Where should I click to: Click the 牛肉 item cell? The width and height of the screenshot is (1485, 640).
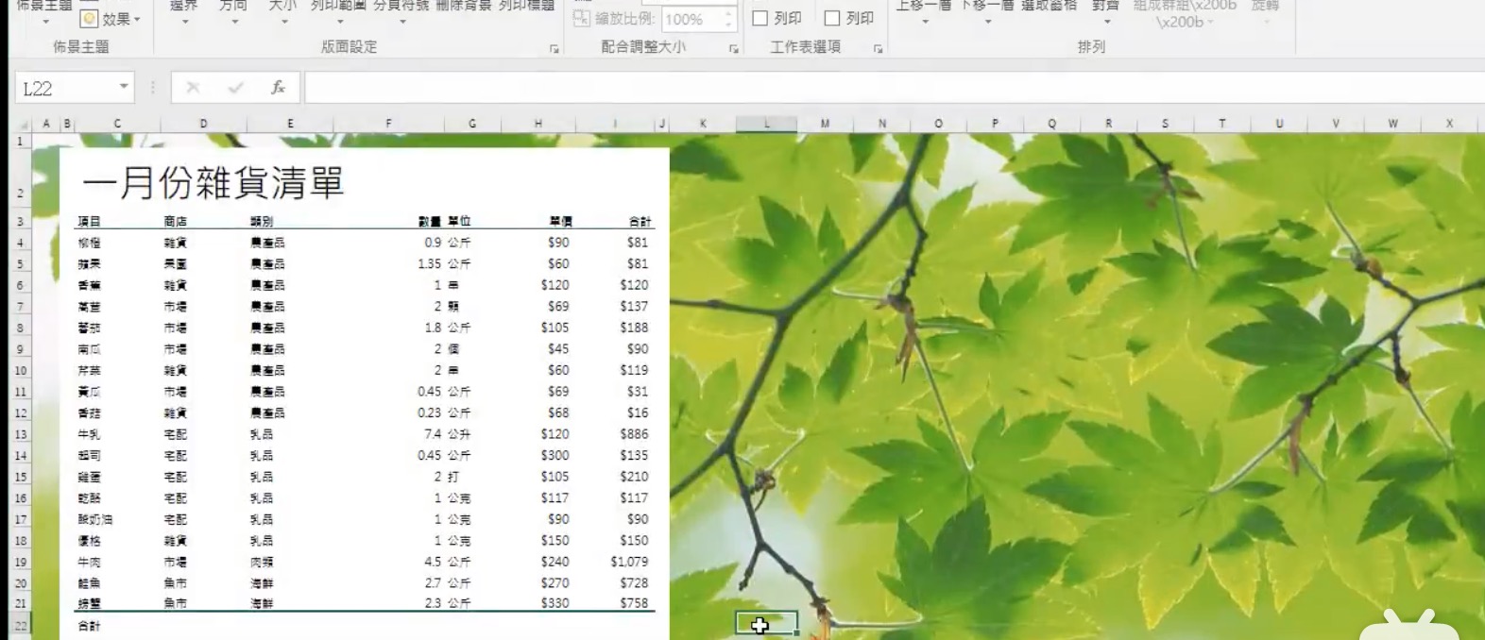point(89,563)
